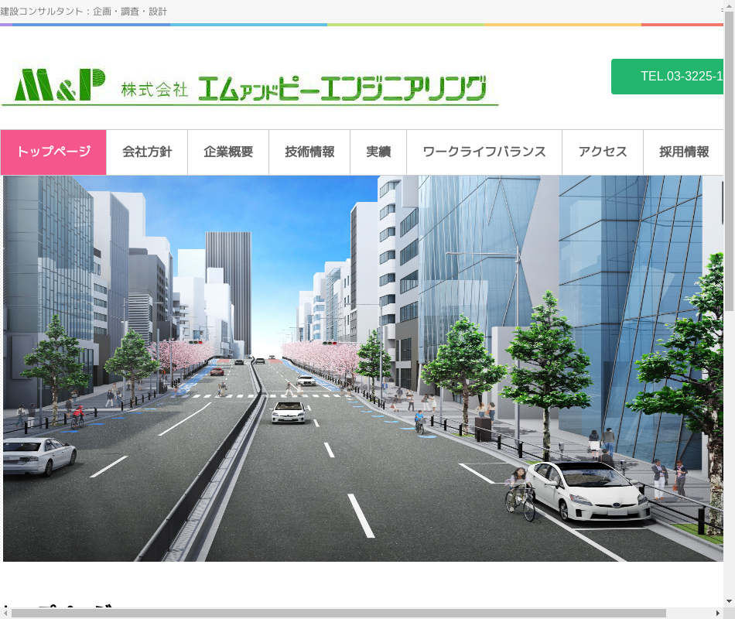Click the horizontal scrollbar thumb
This screenshot has width=735, height=619.
(x=338, y=613)
